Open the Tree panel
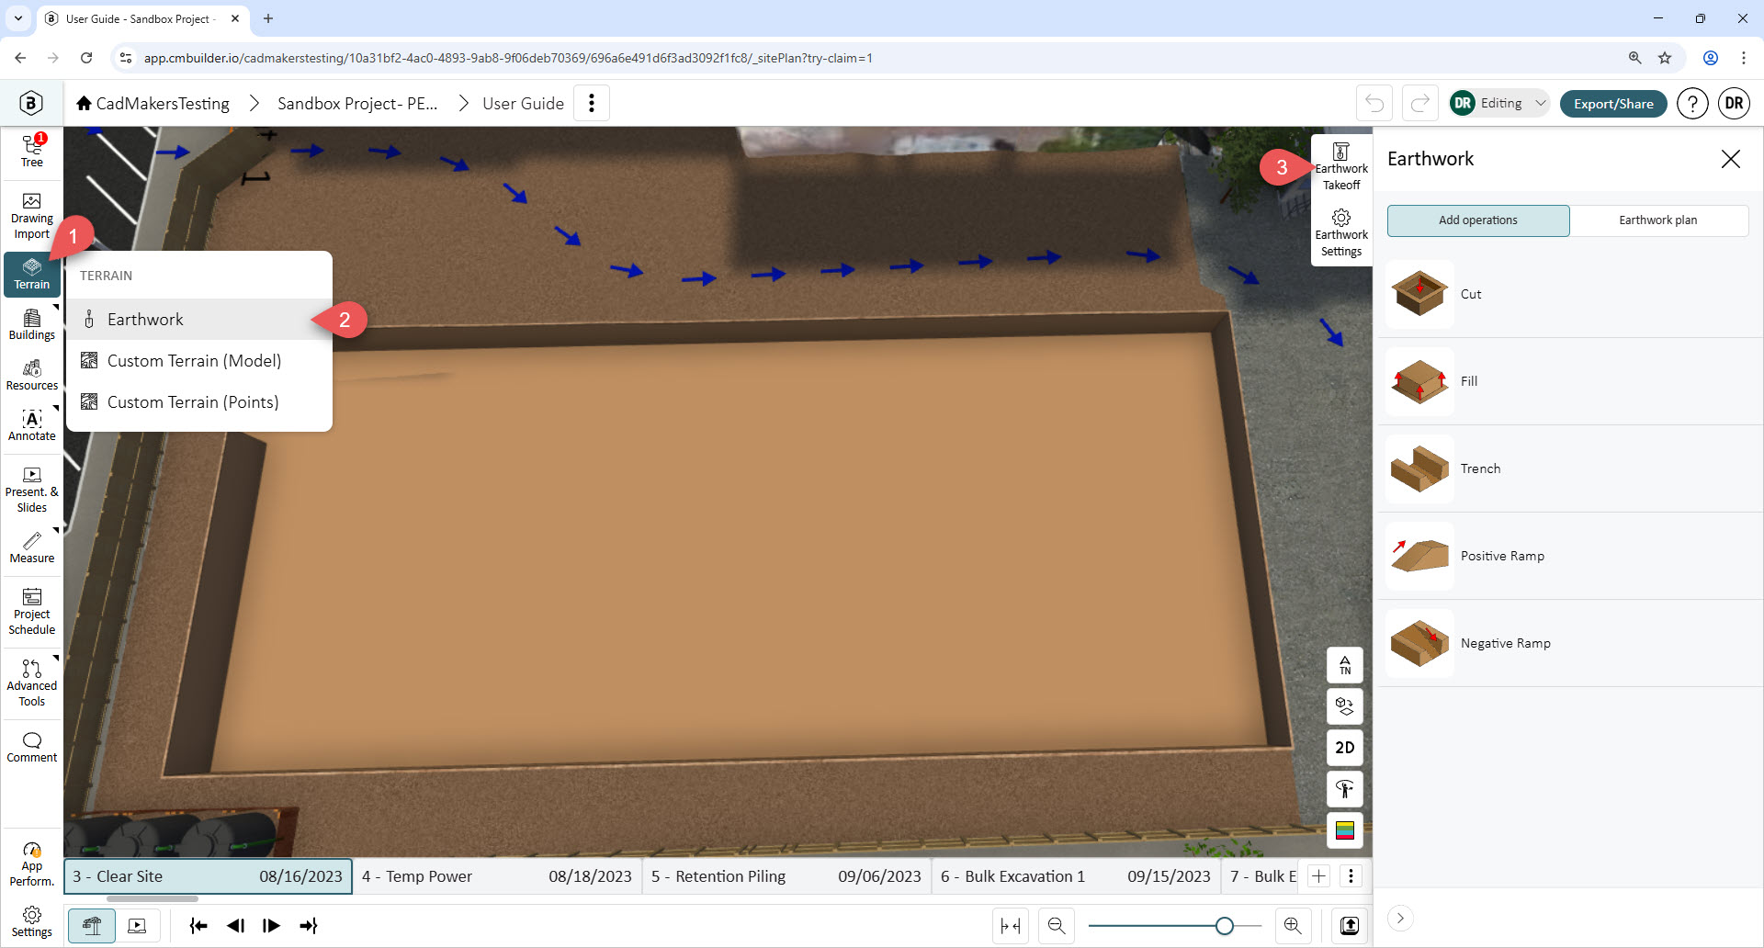Viewport: 1764px width, 948px height. [32, 151]
